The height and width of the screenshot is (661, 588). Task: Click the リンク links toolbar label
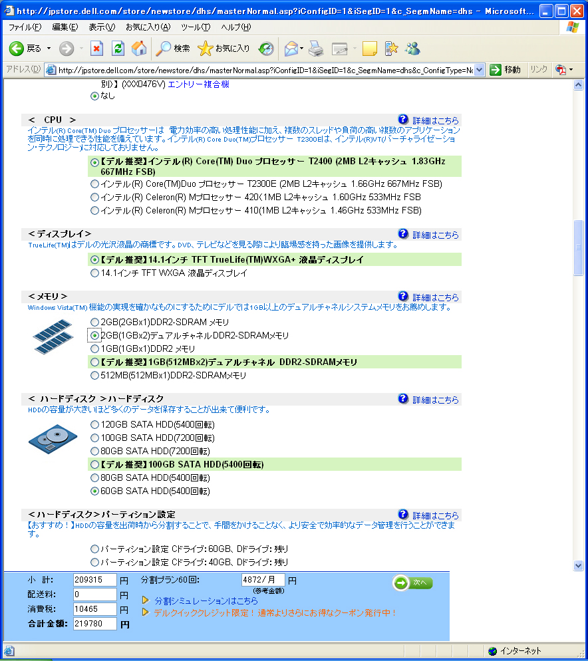coord(539,70)
